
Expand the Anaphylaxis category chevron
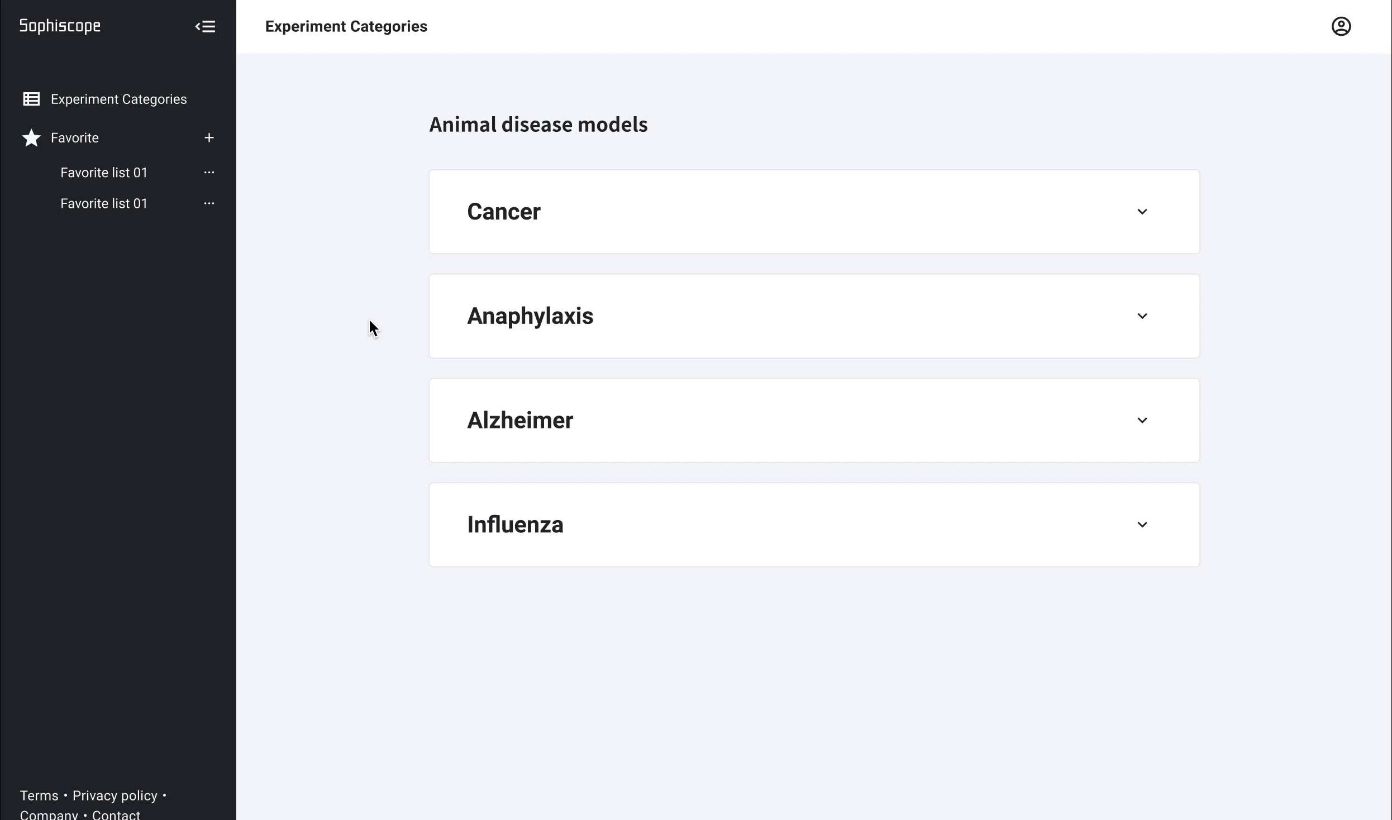(x=1142, y=316)
